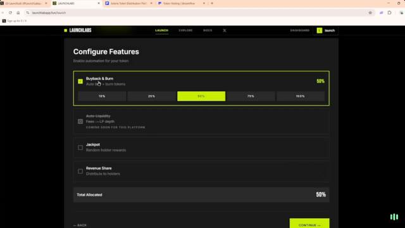The image size is (405, 228).
Task: Close the Token Vesting tab
Action: pos(204,3)
